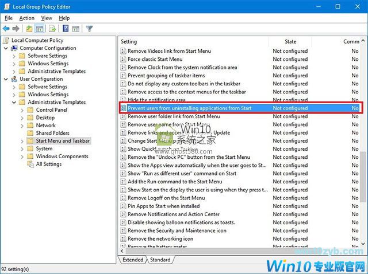The height and width of the screenshot is (274, 368).
Task: Click the Filter funnel toolbar icon
Action: (89, 29)
